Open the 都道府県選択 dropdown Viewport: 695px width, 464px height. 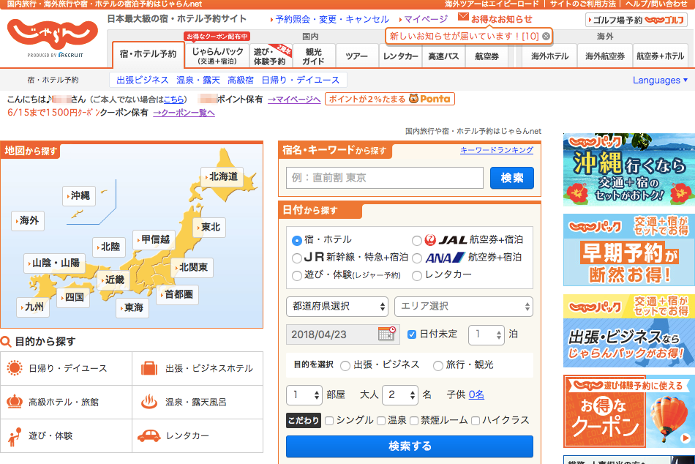(x=337, y=306)
